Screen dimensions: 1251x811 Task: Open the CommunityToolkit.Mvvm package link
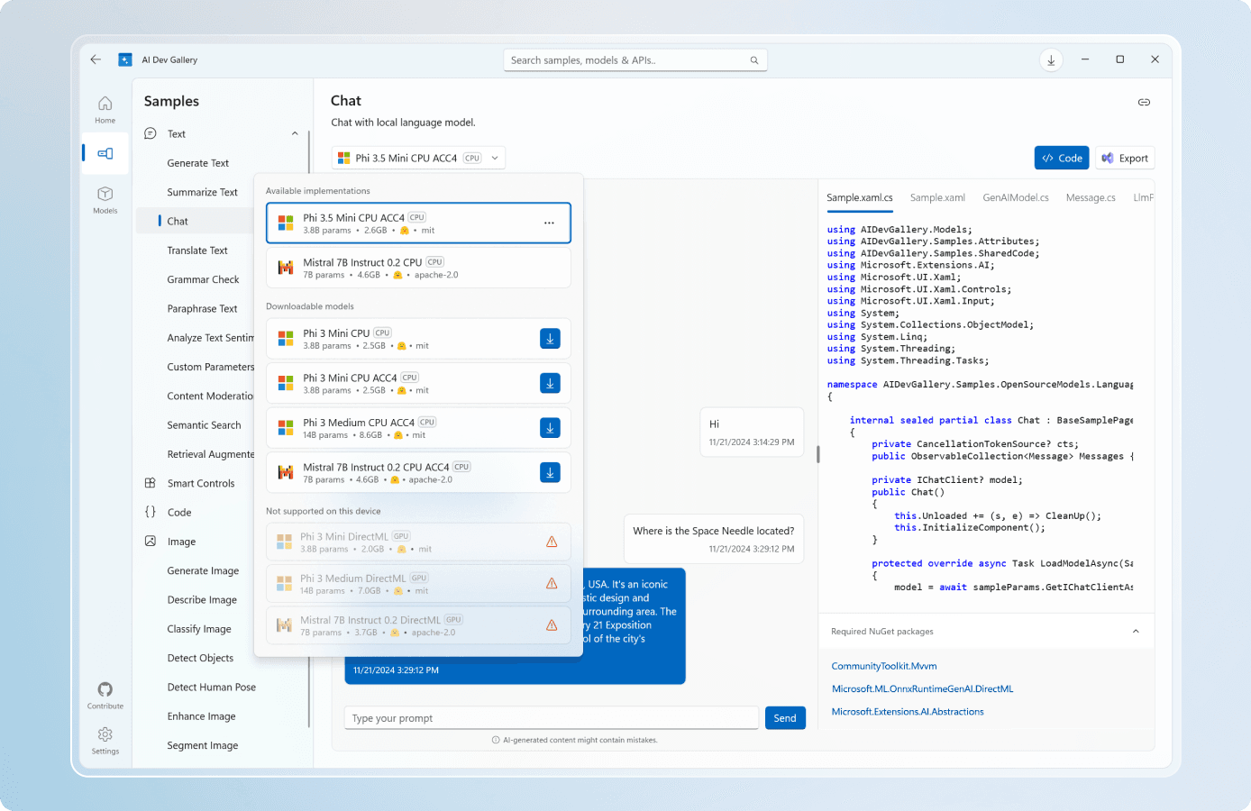coord(884,666)
